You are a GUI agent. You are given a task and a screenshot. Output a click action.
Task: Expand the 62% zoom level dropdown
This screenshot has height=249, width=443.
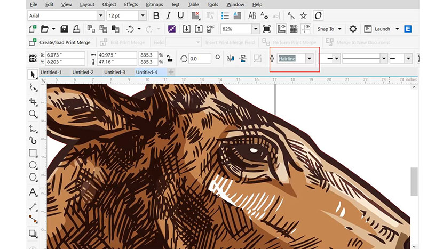[256, 29]
